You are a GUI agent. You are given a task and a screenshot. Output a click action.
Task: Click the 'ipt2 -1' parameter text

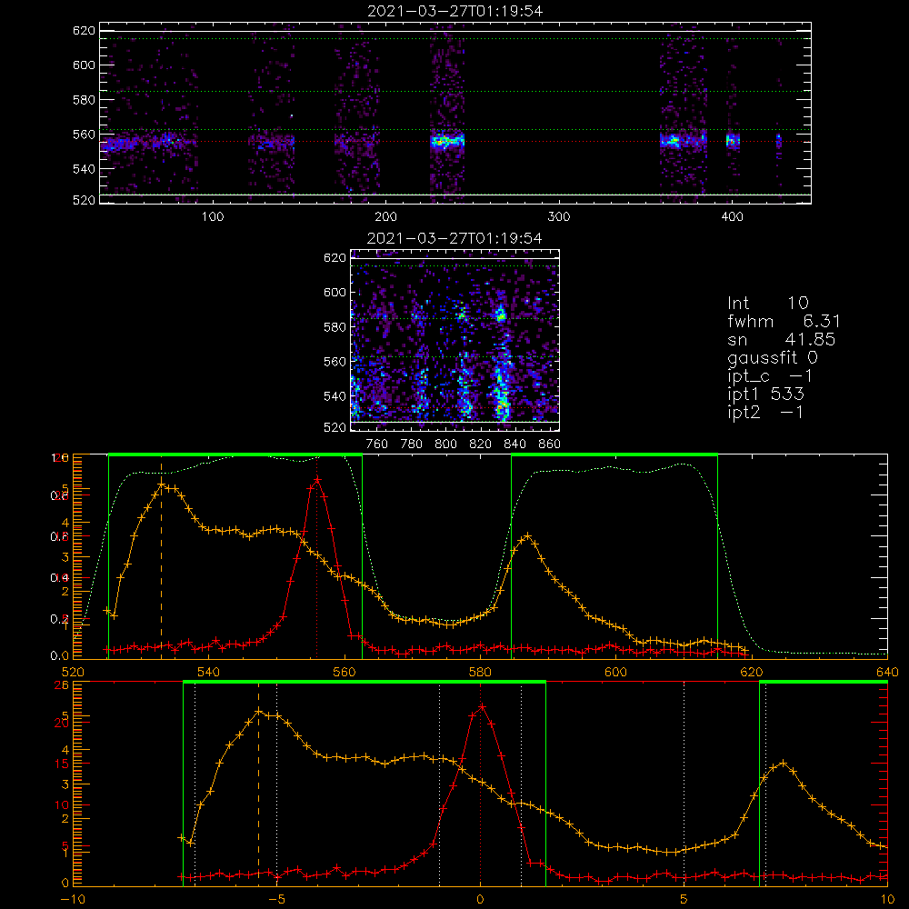tap(765, 412)
